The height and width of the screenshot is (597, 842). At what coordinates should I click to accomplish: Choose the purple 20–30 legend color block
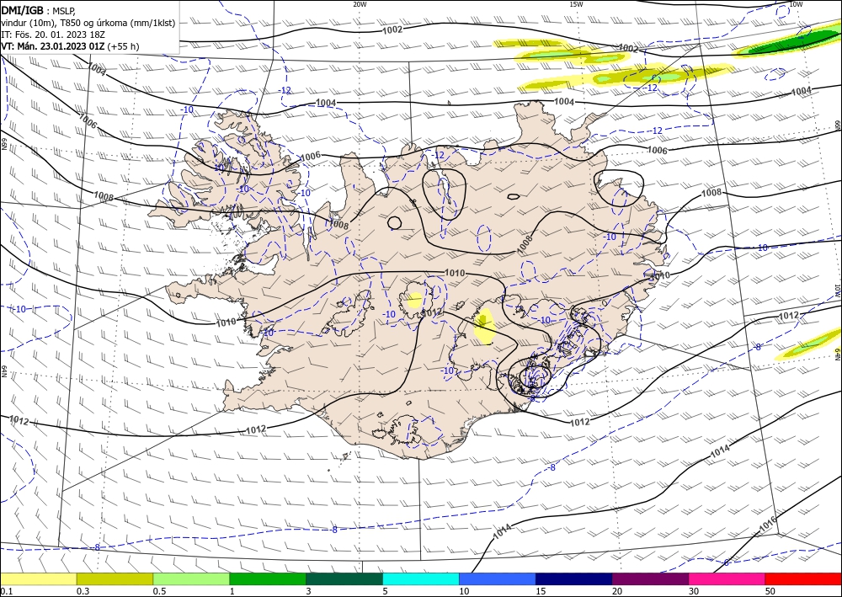(650, 578)
